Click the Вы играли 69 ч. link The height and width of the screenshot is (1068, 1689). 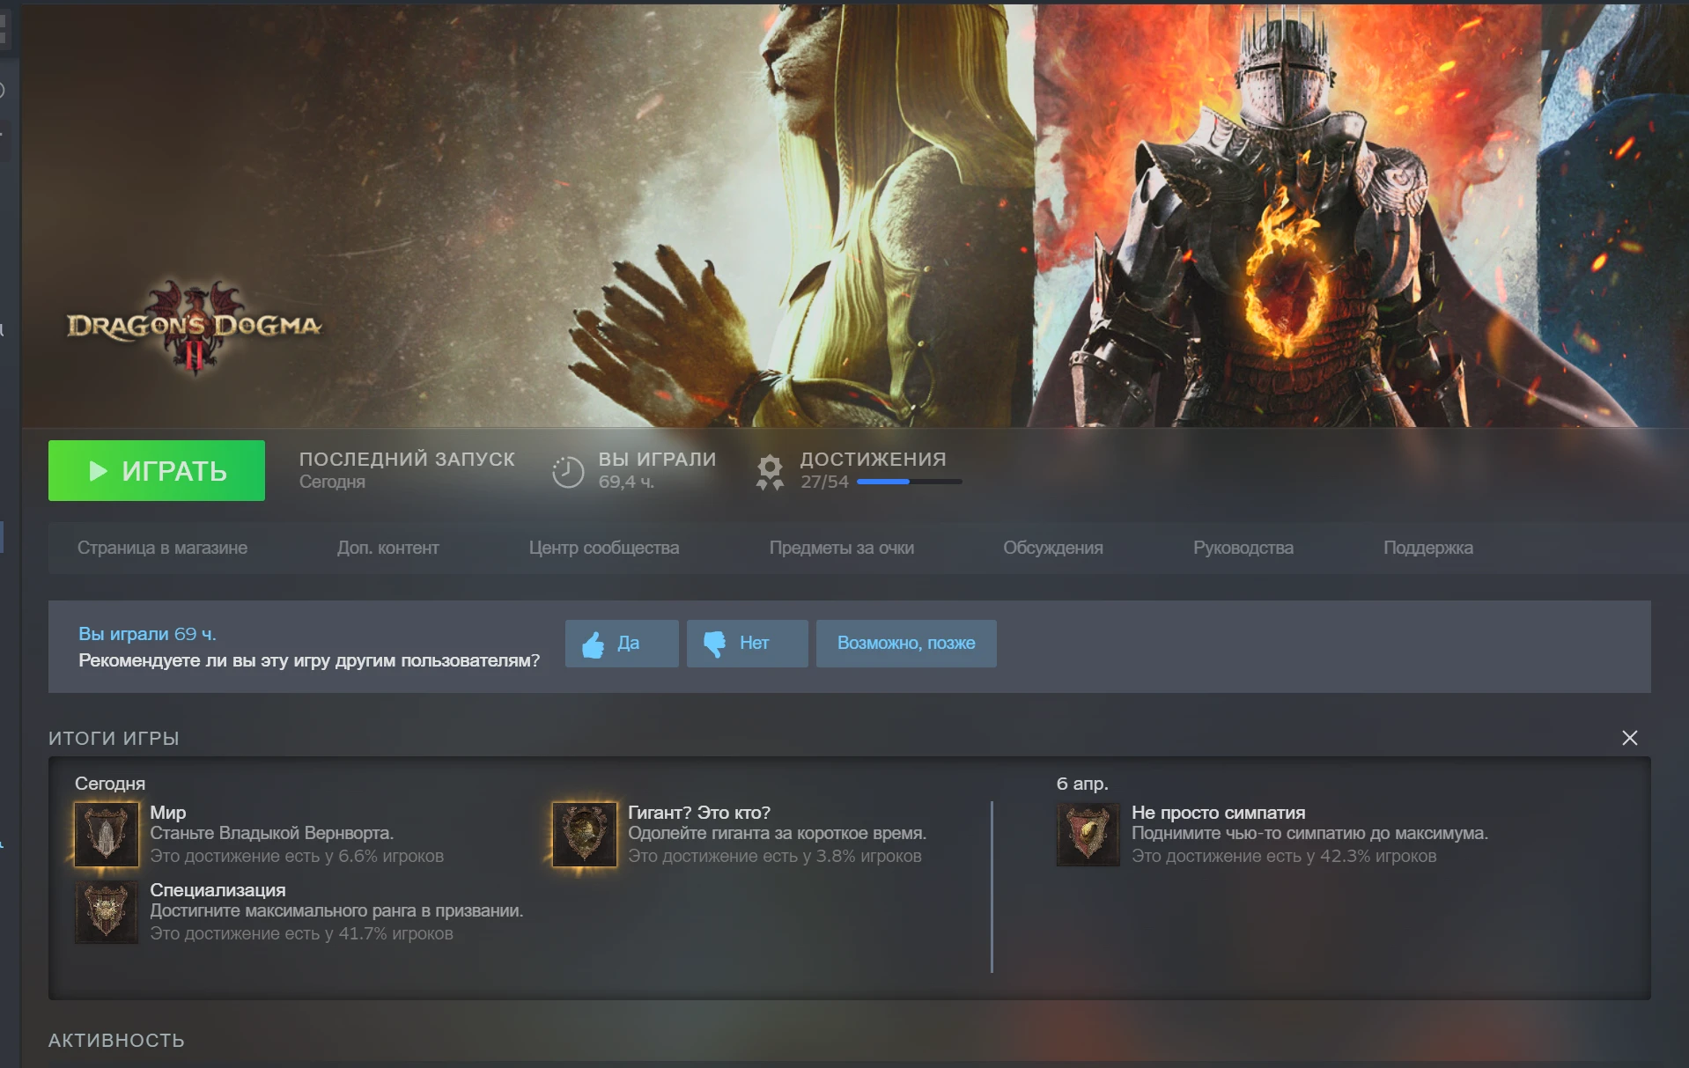click(147, 634)
